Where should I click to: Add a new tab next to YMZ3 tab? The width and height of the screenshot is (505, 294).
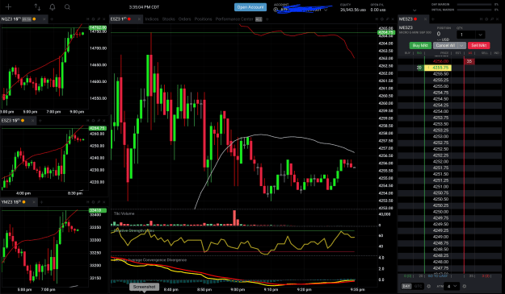[x=41, y=202]
